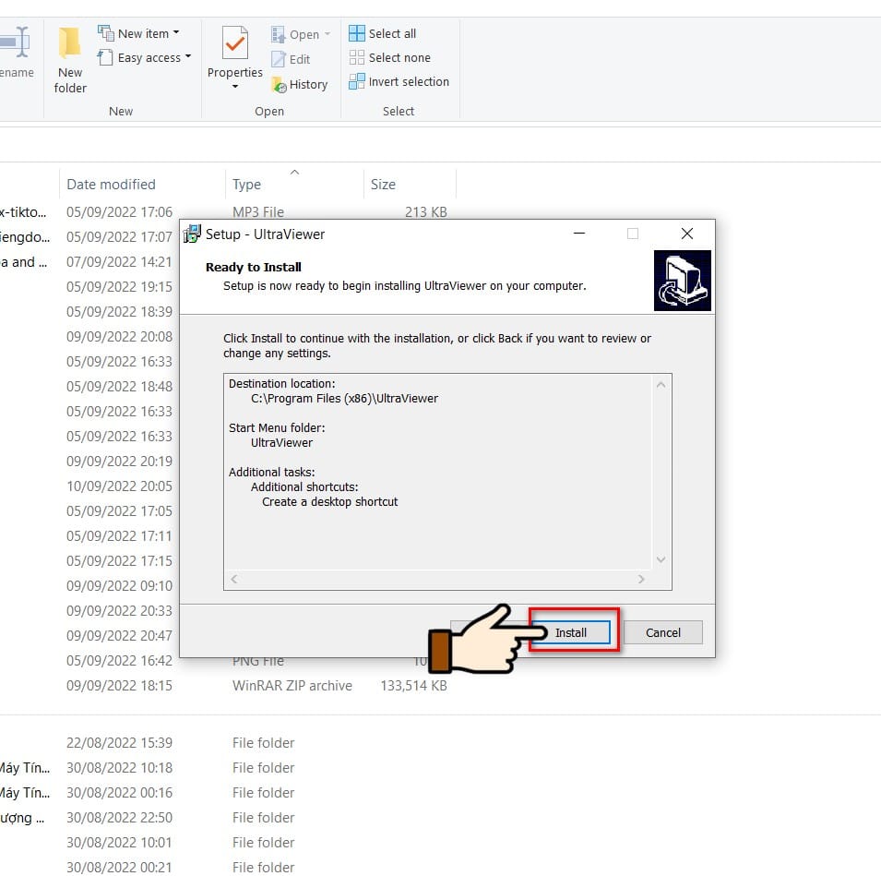Click the destination path C:\Program Files (x86)\UltraViewer
881x876 pixels.
pyautogui.click(x=344, y=399)
